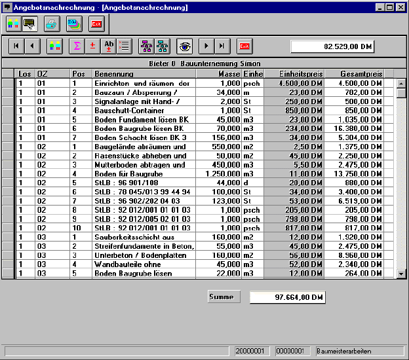Click the printer icon in top toolbar
409x360 pixels.
click(x=52, y=24)
